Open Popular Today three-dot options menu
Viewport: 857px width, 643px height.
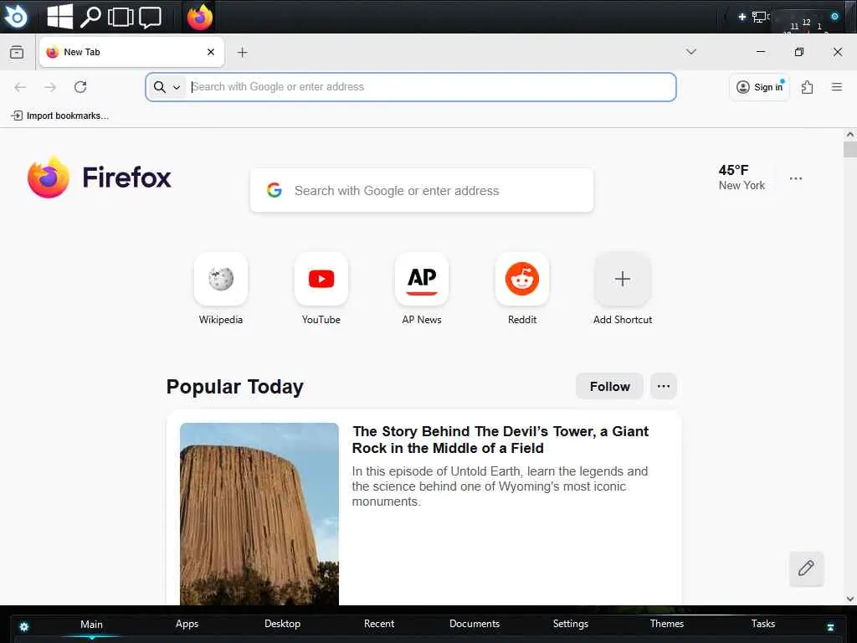click(x=664, y=387)
